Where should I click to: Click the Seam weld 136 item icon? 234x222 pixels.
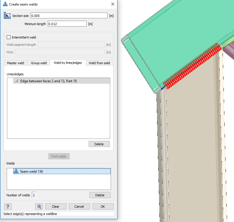[x=16, y=172]
